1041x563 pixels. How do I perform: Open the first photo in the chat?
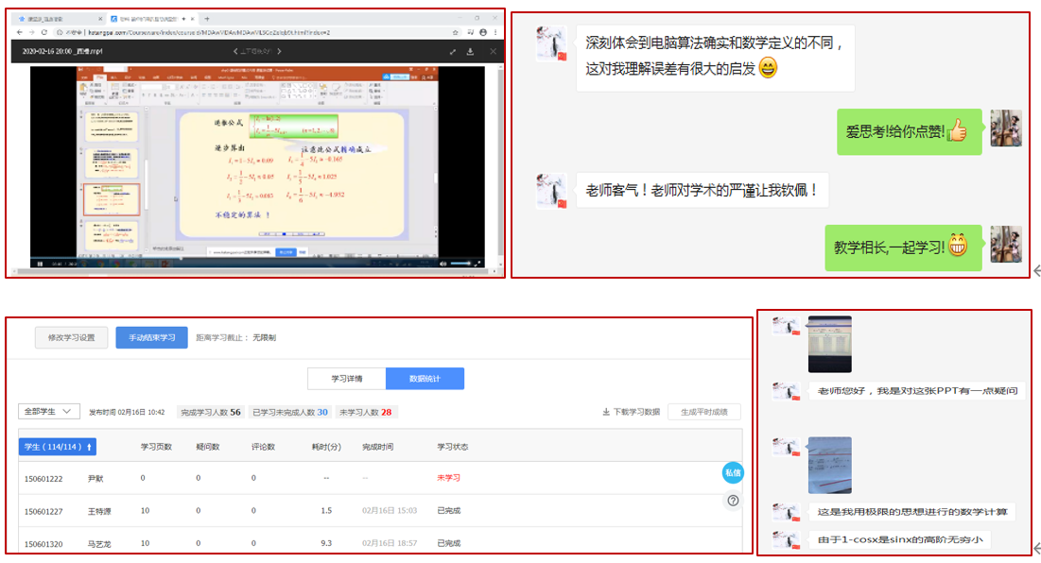coord(829,344)
